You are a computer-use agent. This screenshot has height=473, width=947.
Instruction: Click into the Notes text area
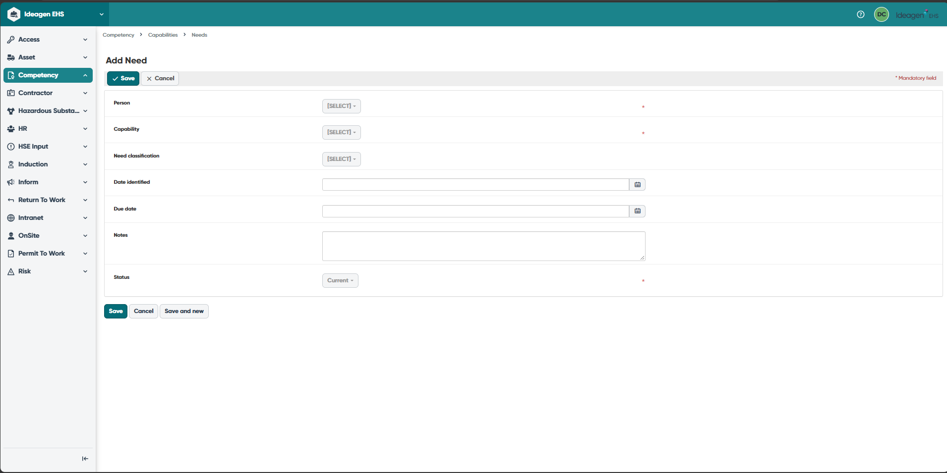point(484,246)
